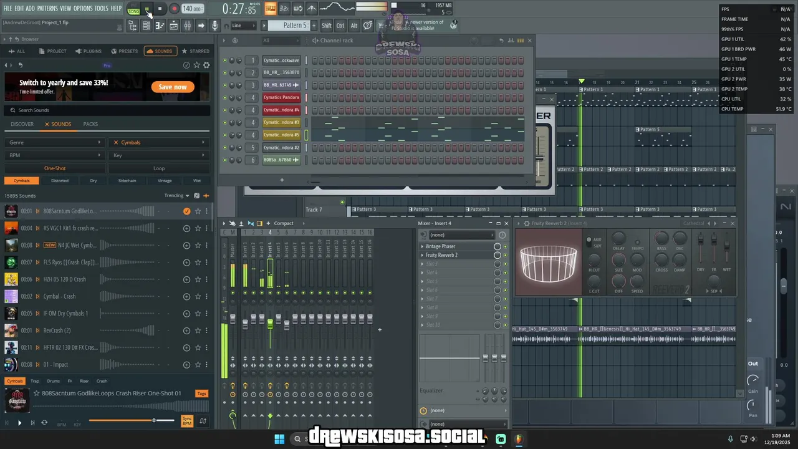Viewport: 798px width, 449px height.
Task: Open the DISCOVER tab in Sounds
Action: click(22, 124)
